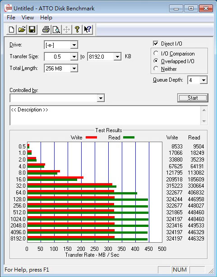
Task: Click the write value 209518
Action: pyautogui.click(x=174, y=179)
